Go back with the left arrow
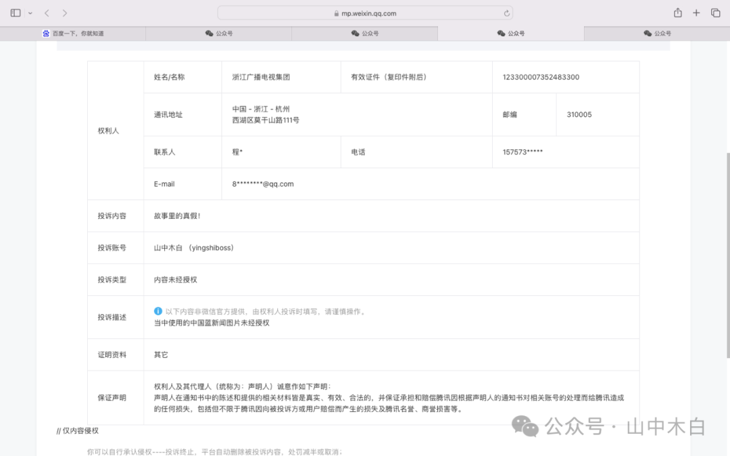The width and height of the screenshot is (730, 456). pos(47,13)
